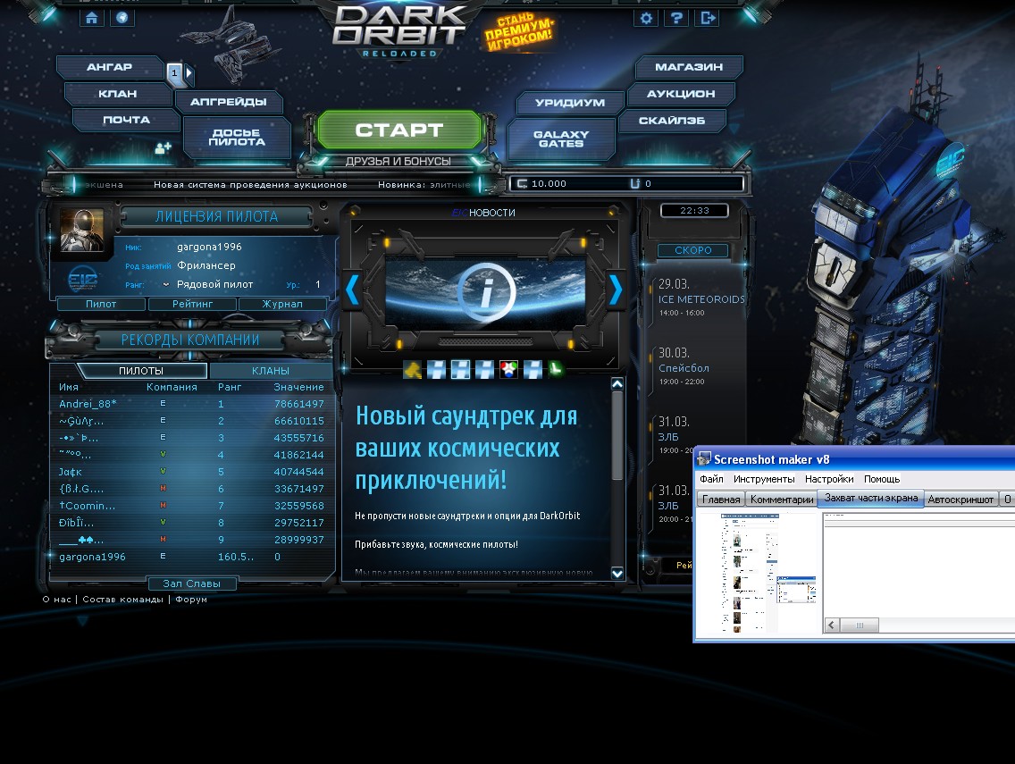The image size is (1015, 764).
Task: Select the КЛАНЫ records tab
Action: 271,370
